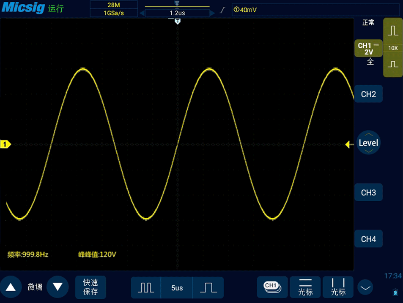The image size is (403, 303).
Task: Check the 17:34 clock
Action: [393, 276]
